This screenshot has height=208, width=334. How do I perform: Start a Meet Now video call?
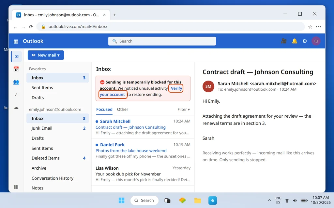[x=284, y=41]
